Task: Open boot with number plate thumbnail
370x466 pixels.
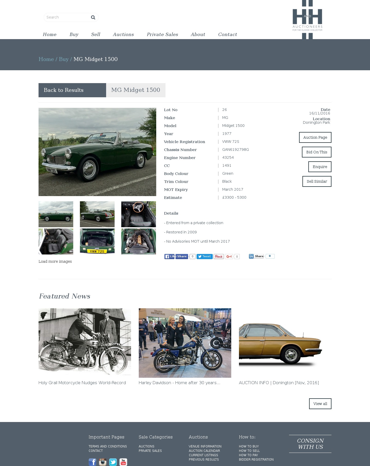Action: 97,241
